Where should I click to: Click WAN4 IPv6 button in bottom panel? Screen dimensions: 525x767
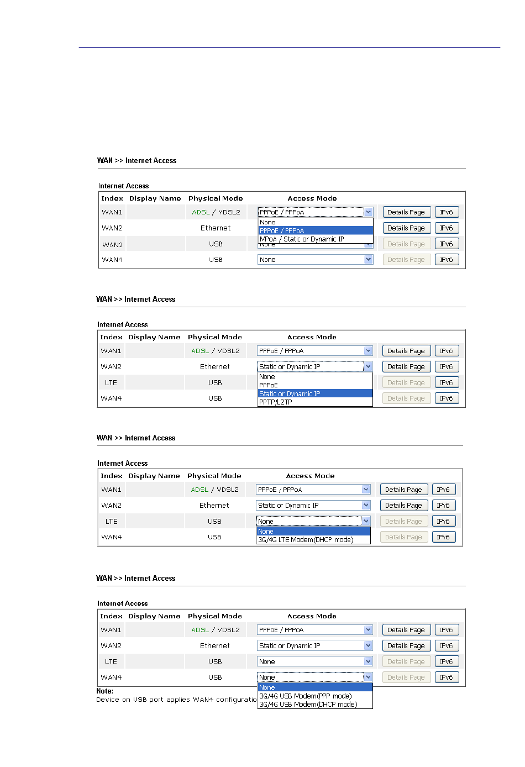(x=447, y=677)
